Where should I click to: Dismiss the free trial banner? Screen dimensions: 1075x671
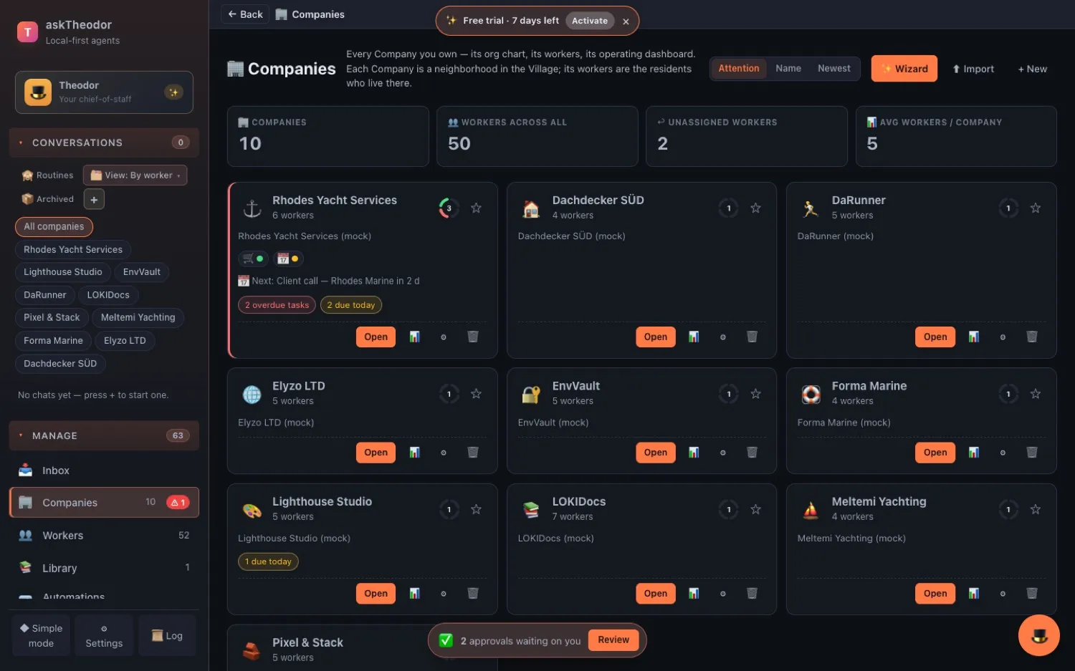click(626, 21)
